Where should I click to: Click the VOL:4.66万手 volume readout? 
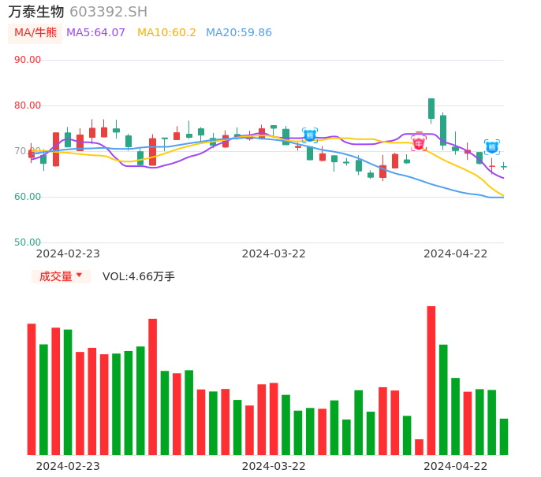(139, 276)
